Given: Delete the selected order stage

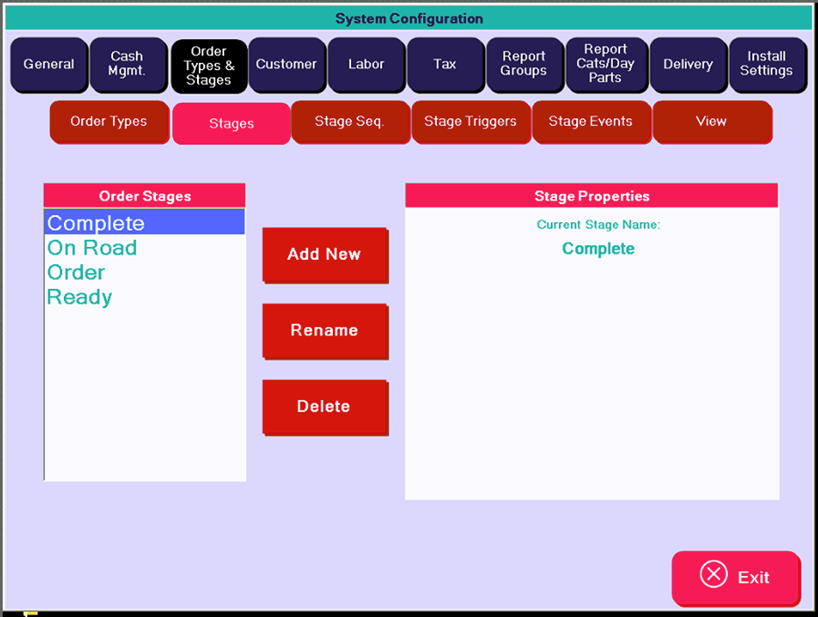Looking at the screenshot, I should (325, 407).
